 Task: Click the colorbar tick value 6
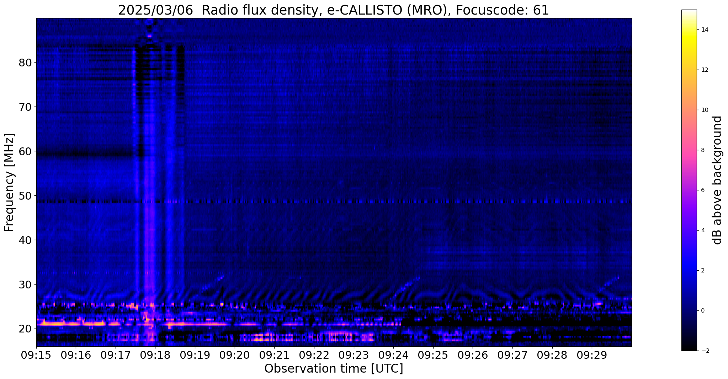[702, 190]
